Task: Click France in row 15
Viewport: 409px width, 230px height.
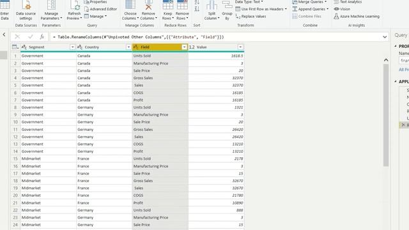Action: (83, 158)
